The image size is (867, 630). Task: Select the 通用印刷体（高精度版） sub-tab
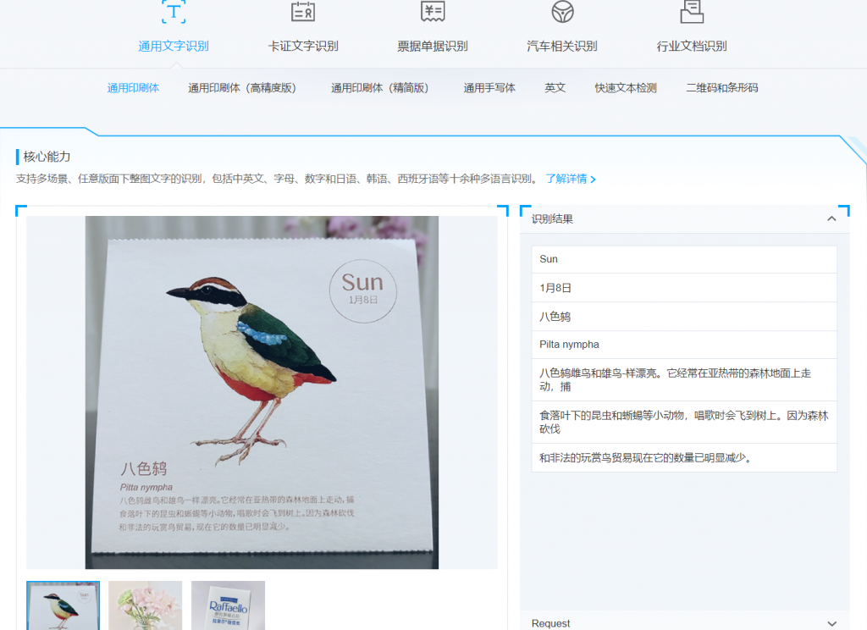coord(242,88)
